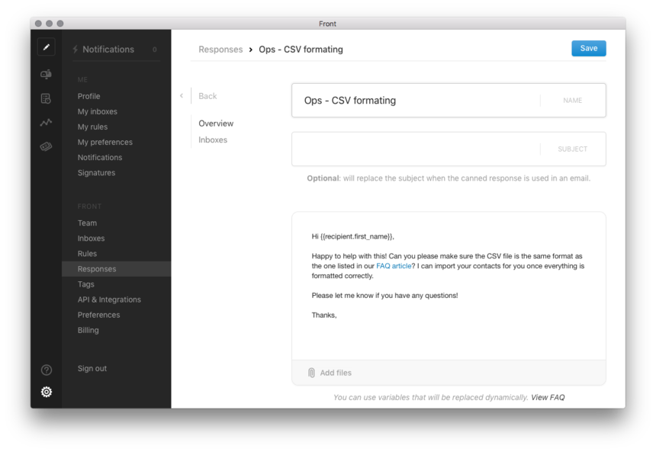Screen dimensions: 656x452
Task: Open the inbox mailbox icon
Action: click(x=46, y=74)
